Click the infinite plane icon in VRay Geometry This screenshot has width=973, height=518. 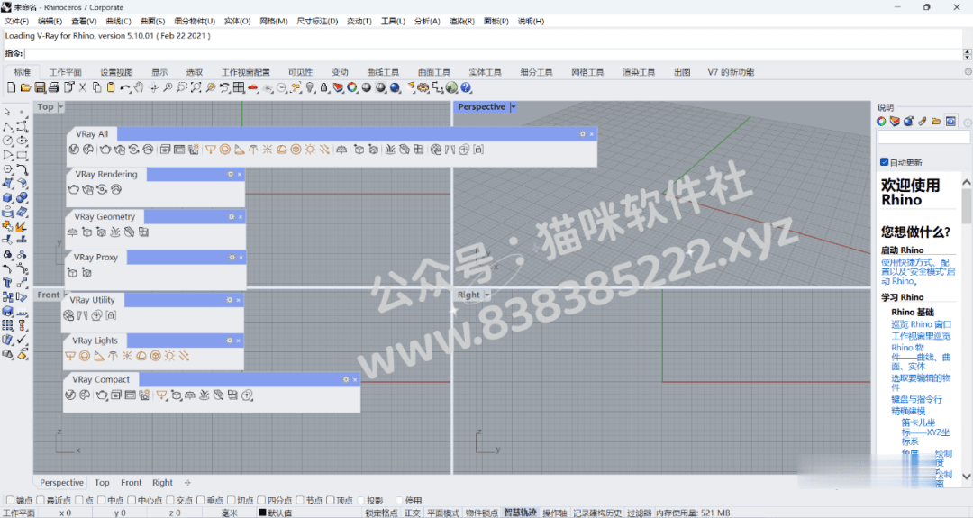pyautogui.click(x=72, y=232)
